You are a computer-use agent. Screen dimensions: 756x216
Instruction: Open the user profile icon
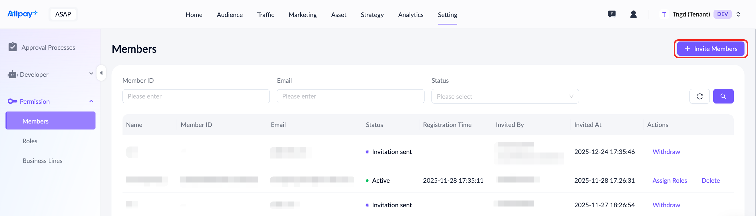[x=633, y=14]
